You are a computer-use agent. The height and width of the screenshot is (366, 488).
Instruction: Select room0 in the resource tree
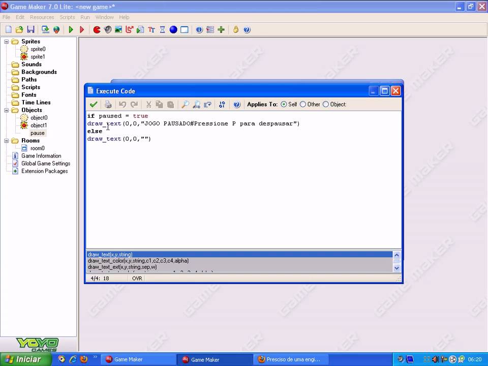pos(37,148)
